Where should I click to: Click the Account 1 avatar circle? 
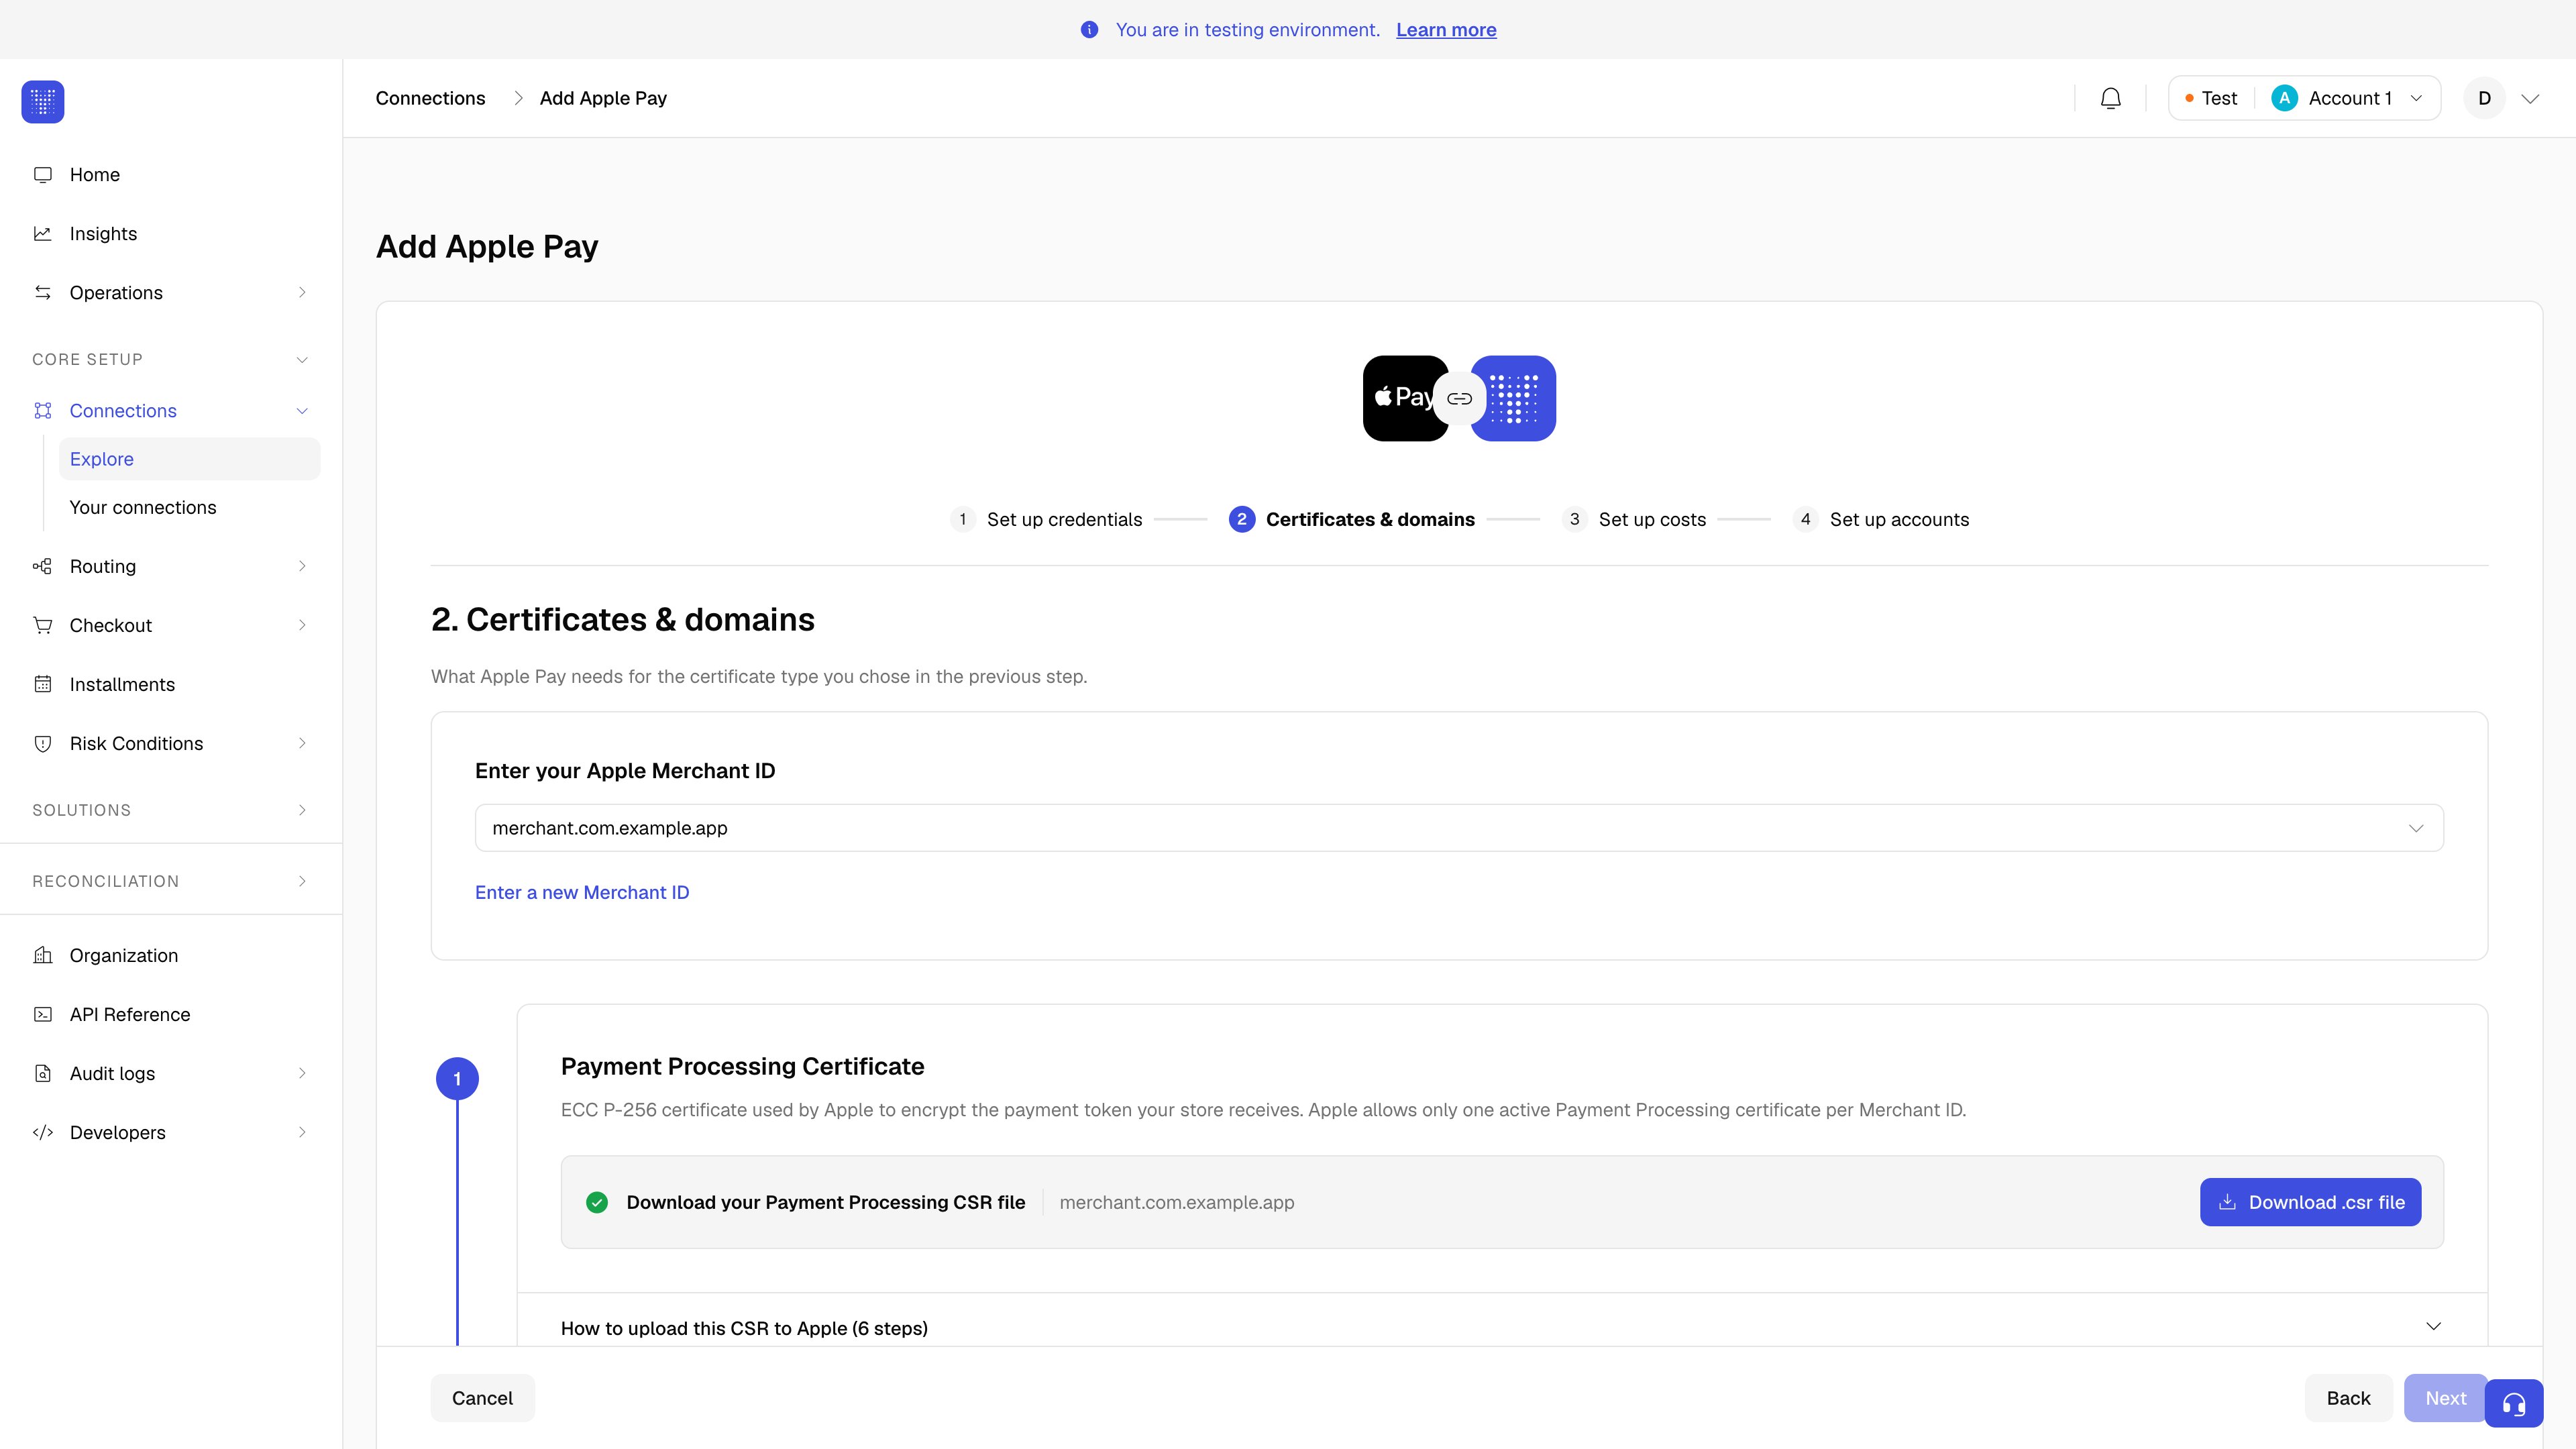(x=2284, y=98)
